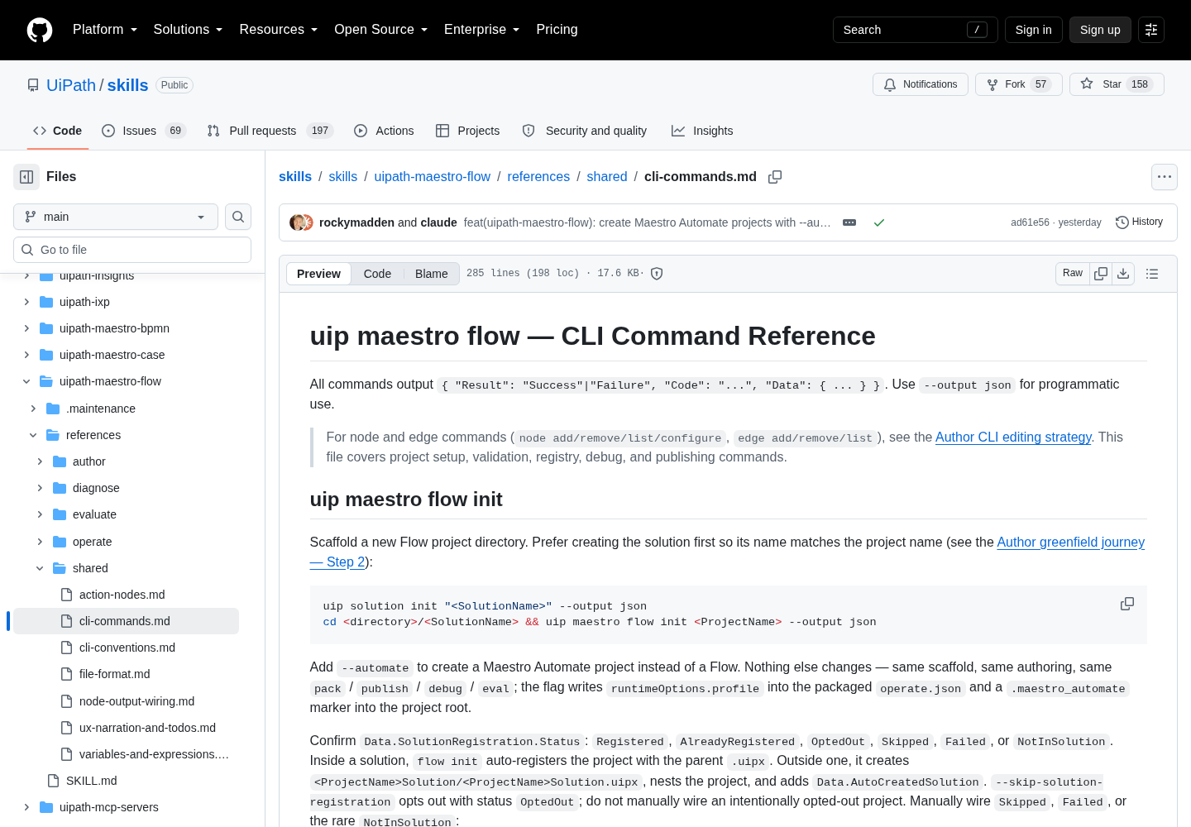The width and height of the screenshot is (1191, 827).
Task: Open cli-conventions.md file
Action: click(127, 648)
